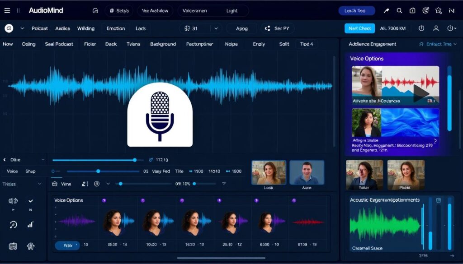This screenshot has width=463, height=264.
Task: Open the chevron after circled R icon
Action: coord(108,184)
